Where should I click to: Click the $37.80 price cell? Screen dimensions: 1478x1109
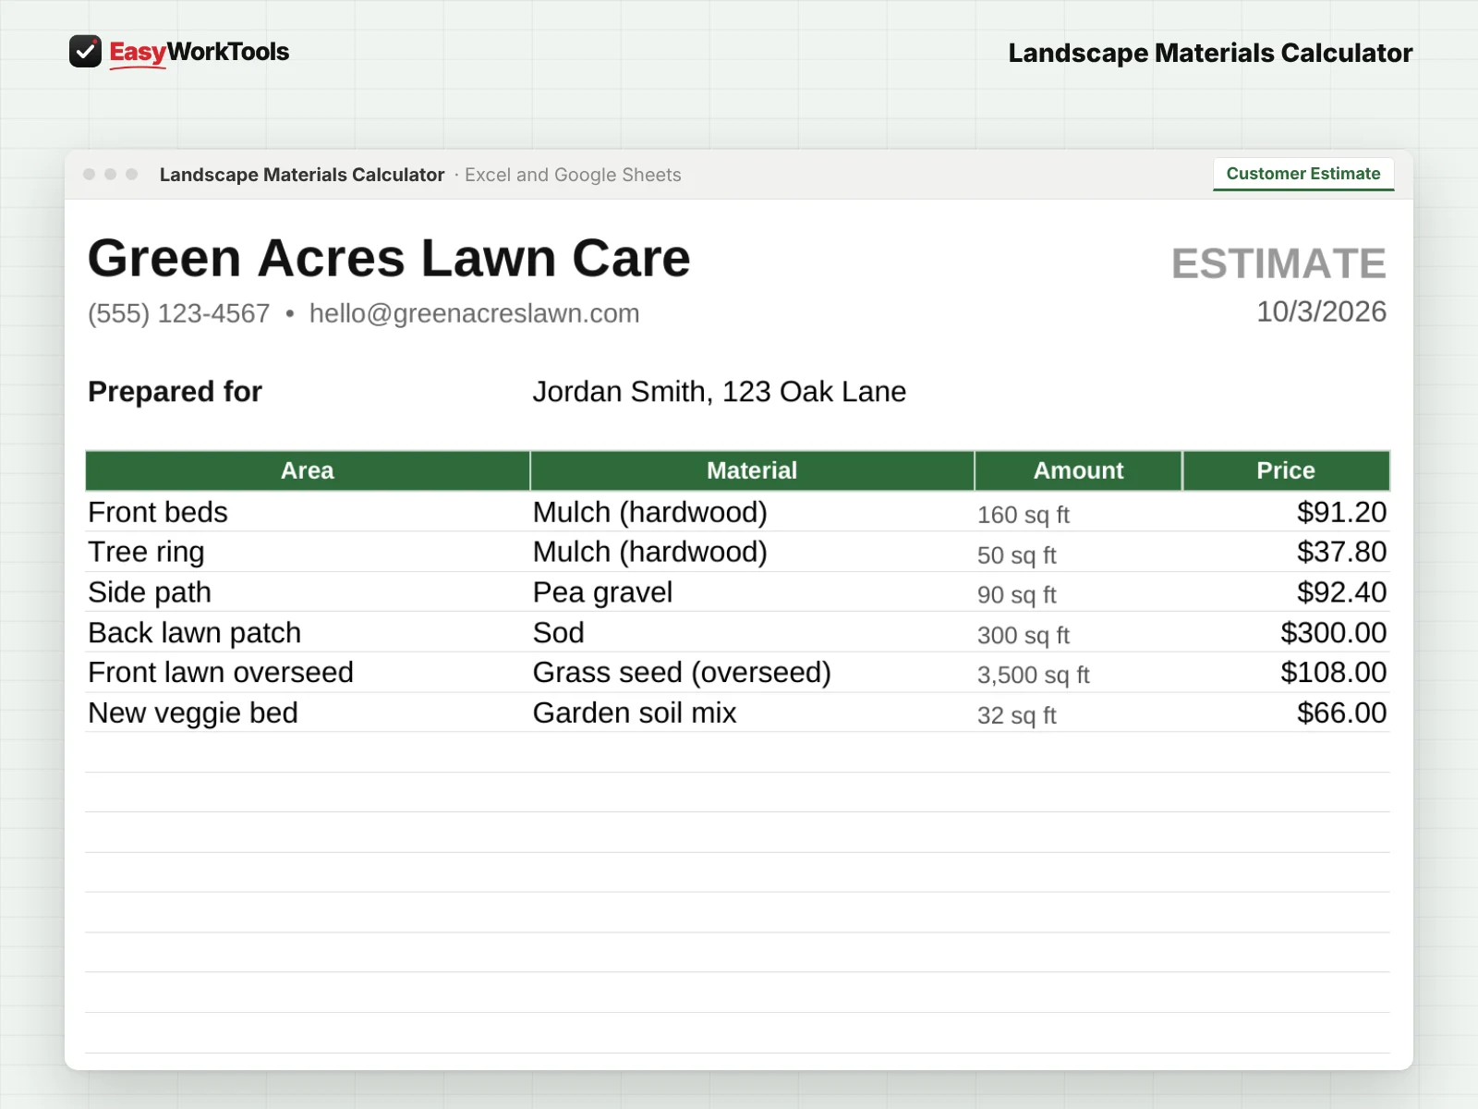1286,552
